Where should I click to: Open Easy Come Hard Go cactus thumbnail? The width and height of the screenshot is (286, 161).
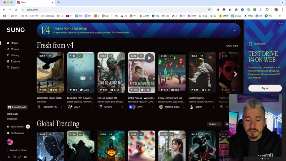[x=172, y=73]
